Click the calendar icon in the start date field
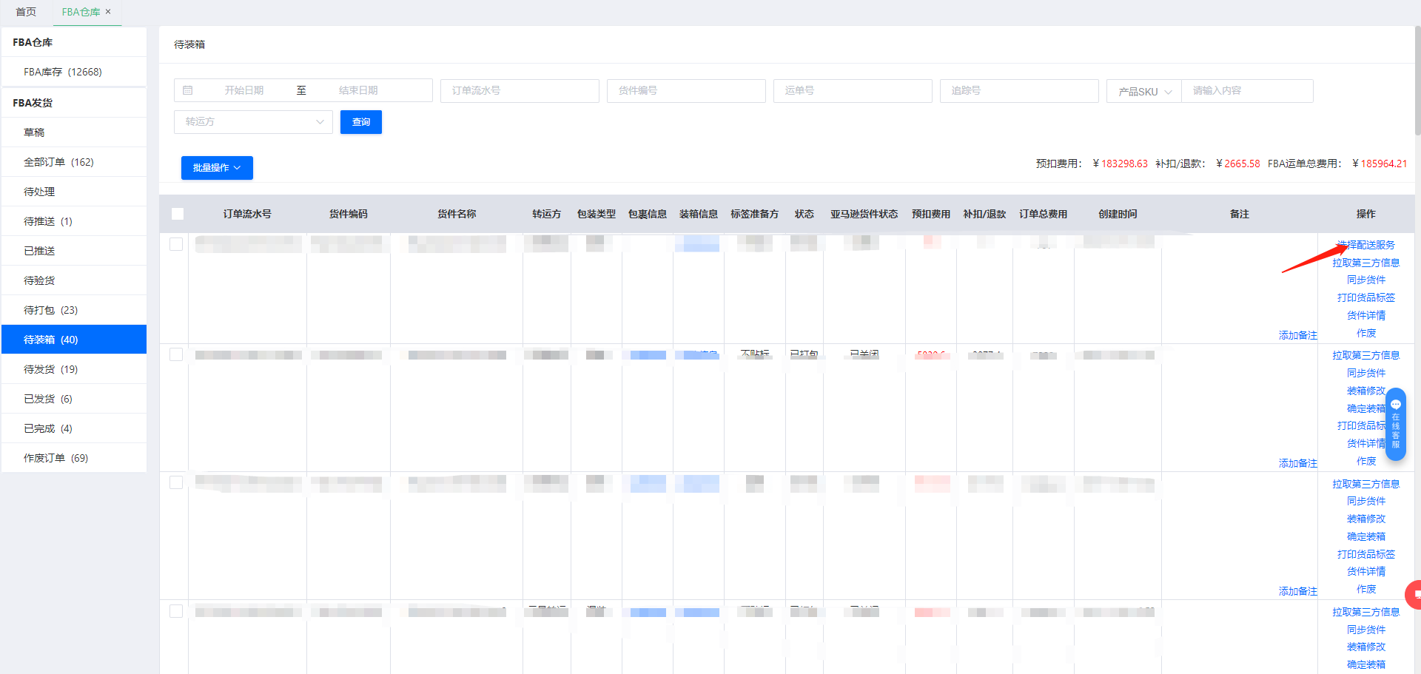This screenshot has height=674, width=1421. 188,90
